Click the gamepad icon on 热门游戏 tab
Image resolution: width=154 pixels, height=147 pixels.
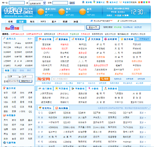click(40, 88)
